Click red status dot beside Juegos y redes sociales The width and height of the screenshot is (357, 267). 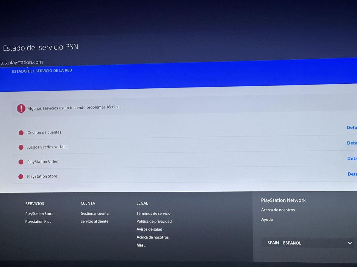click(21, 147)
